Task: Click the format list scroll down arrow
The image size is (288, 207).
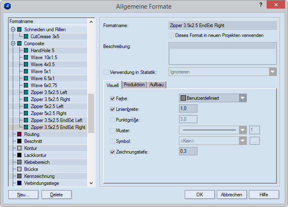Action: [91, 183]
